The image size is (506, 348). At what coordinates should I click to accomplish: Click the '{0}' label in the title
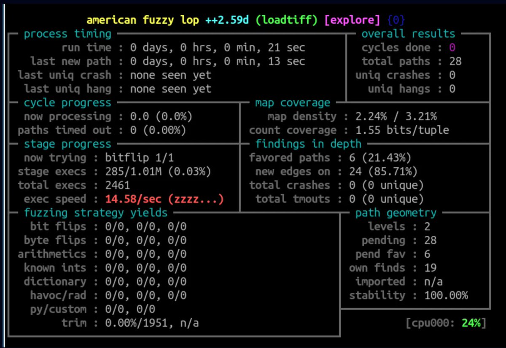tap(396, 20)
